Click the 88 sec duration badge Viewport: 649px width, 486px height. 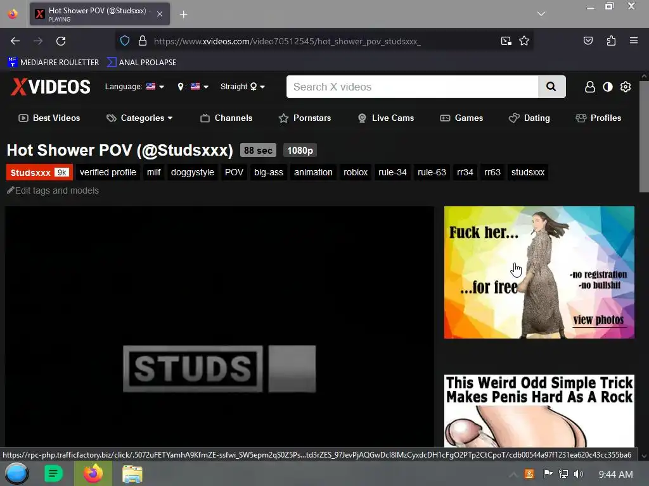point(258,150)
